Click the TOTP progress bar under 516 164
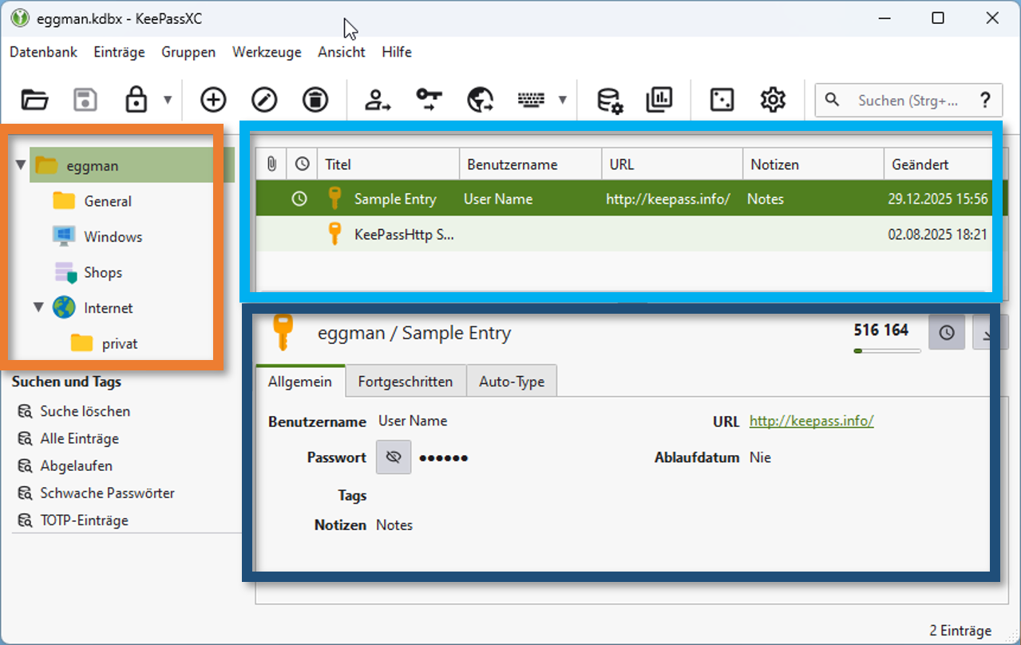The width and height of the screenshot is (1021, 645). pos(887,350)
